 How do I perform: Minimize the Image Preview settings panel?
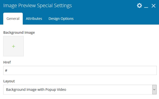[146, 6]
